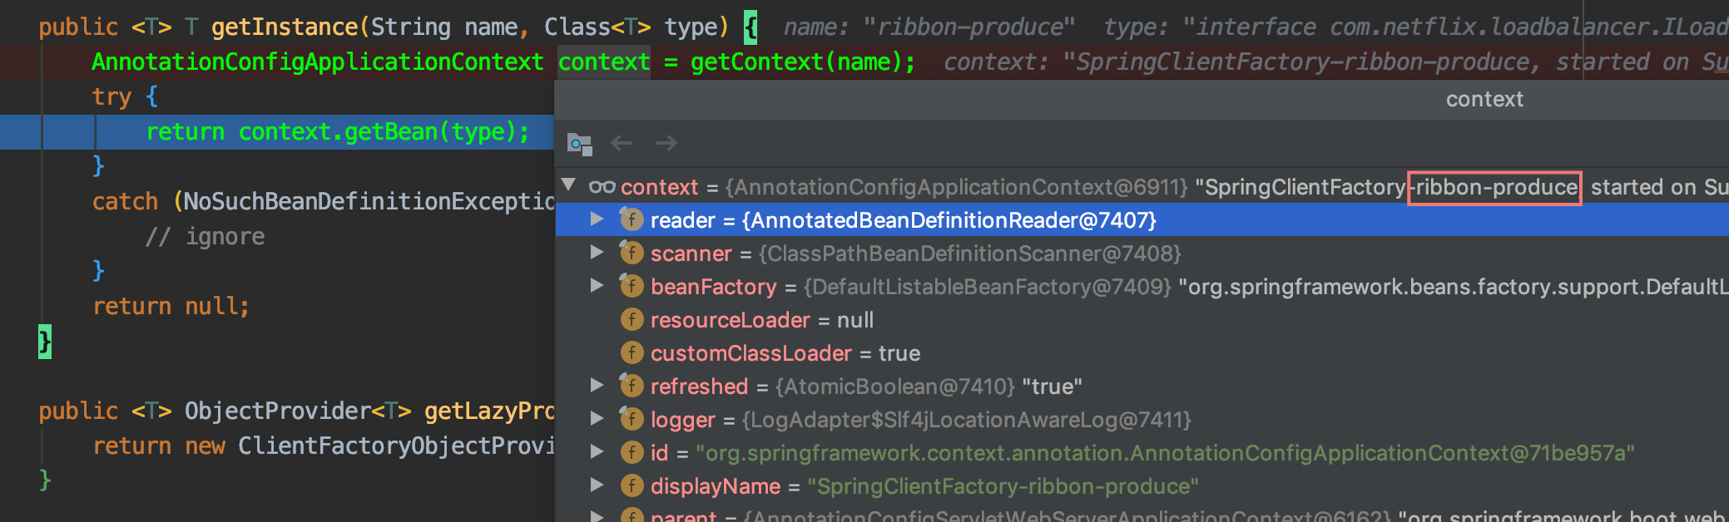
Task: Click the field icon next to customClassLoader
Action: click(632, 353)
